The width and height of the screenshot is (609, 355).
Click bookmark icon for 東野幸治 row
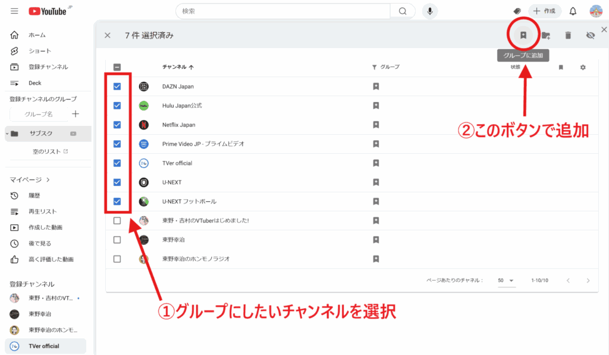(x=376, y=239)
